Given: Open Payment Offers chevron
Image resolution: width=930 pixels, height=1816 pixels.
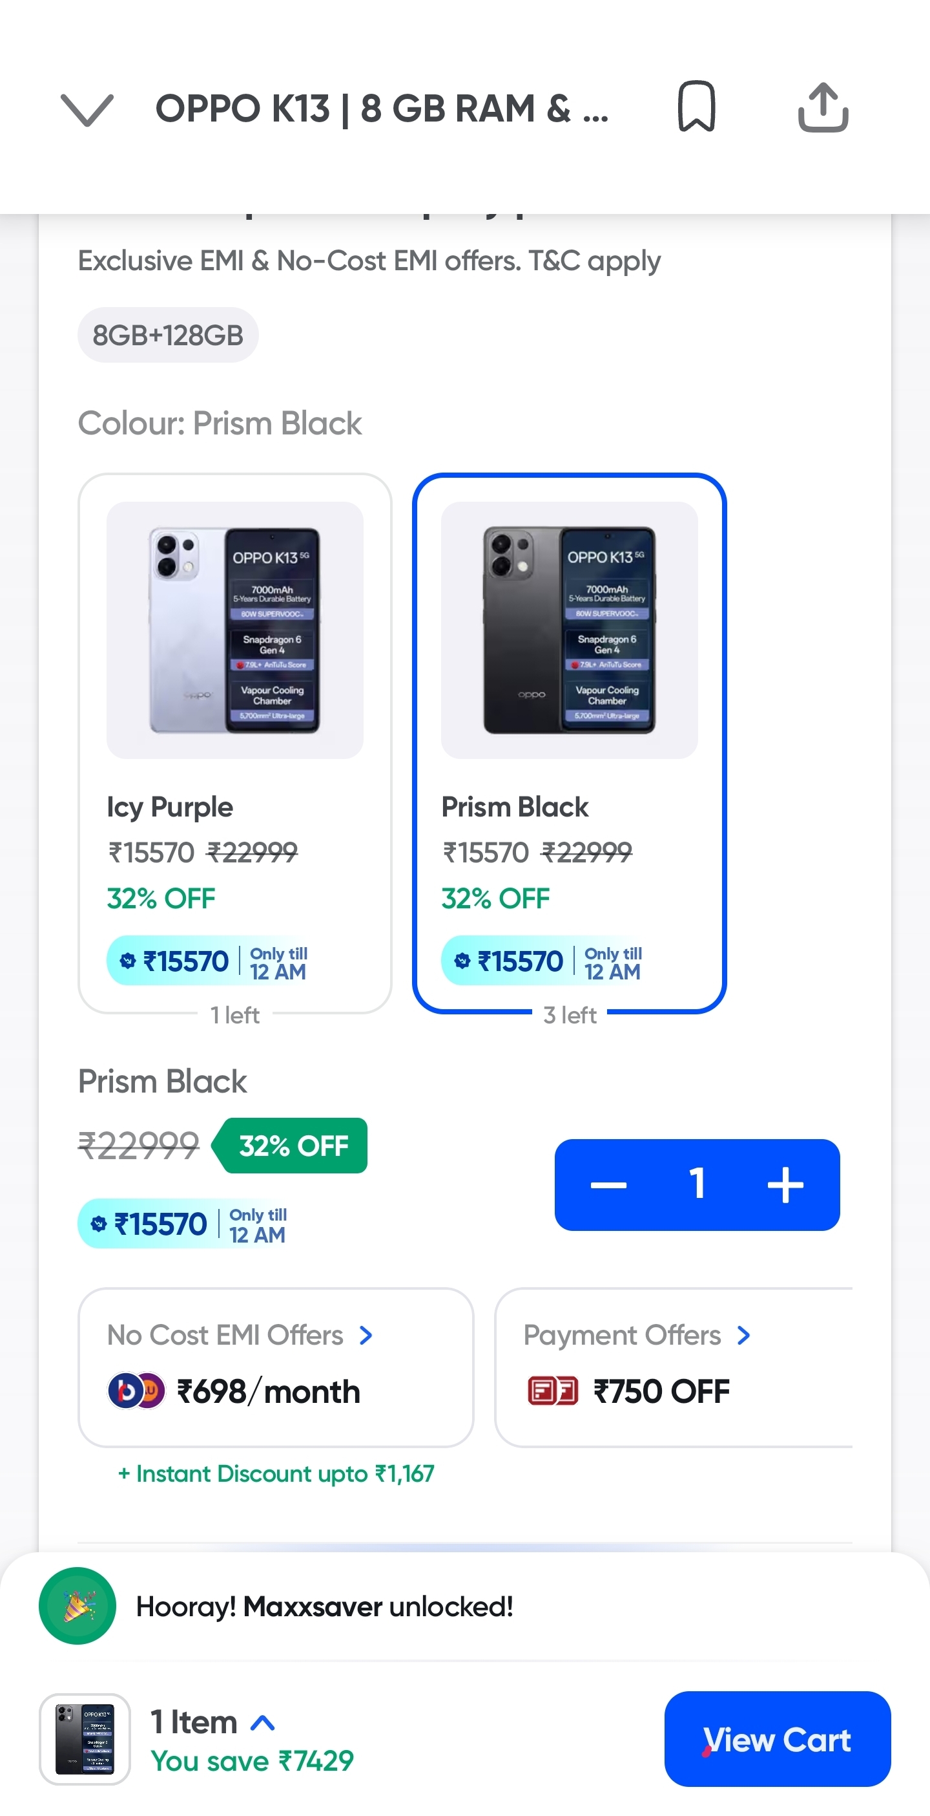Looking at the screenshot, I should coord(743,1335).
